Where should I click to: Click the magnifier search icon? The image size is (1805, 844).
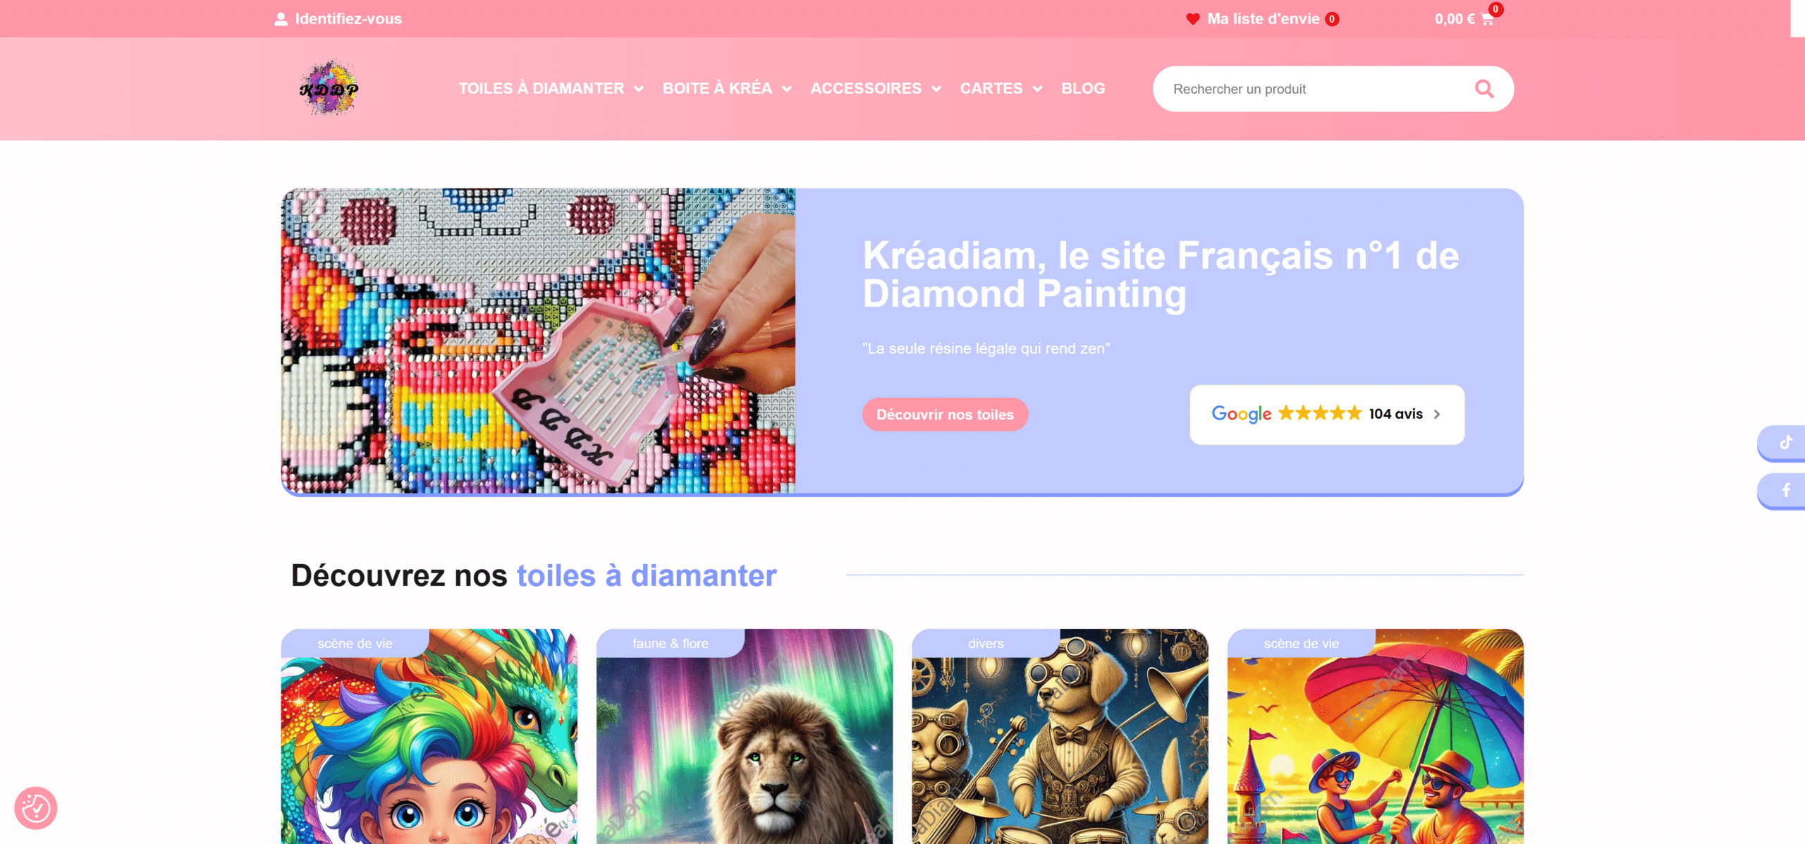[1484, 89]
